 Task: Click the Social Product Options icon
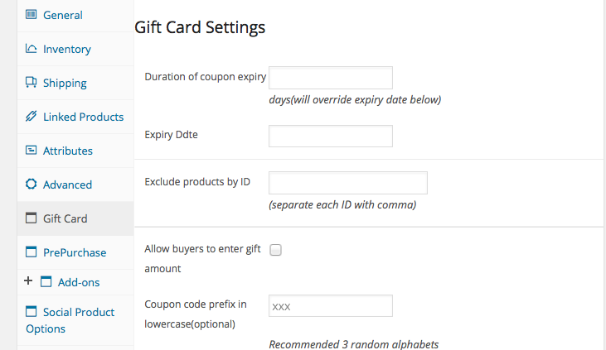click(x=32, y=312)
